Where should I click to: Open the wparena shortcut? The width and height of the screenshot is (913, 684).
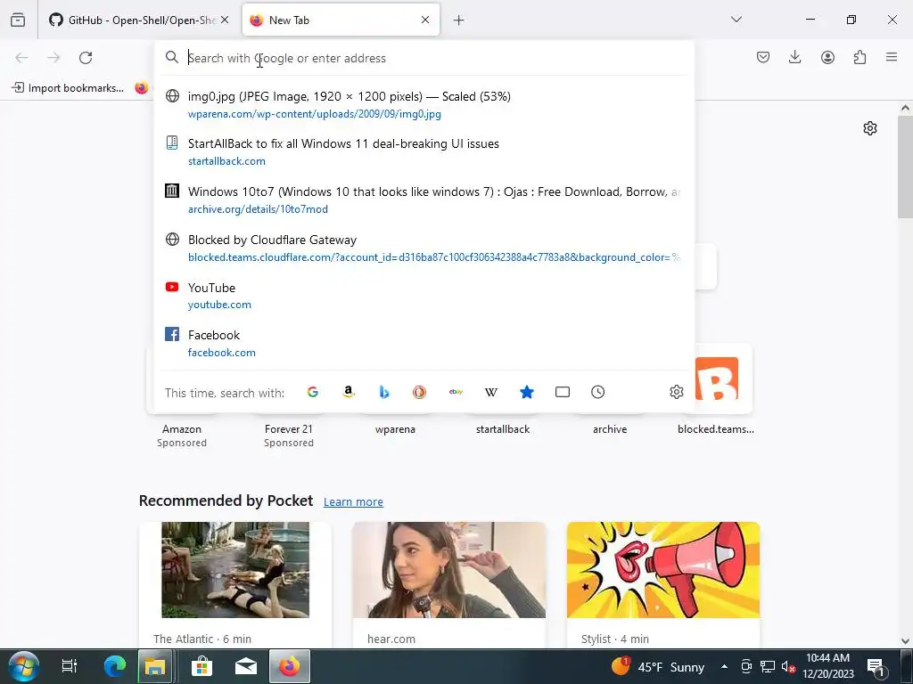[395, 429]
